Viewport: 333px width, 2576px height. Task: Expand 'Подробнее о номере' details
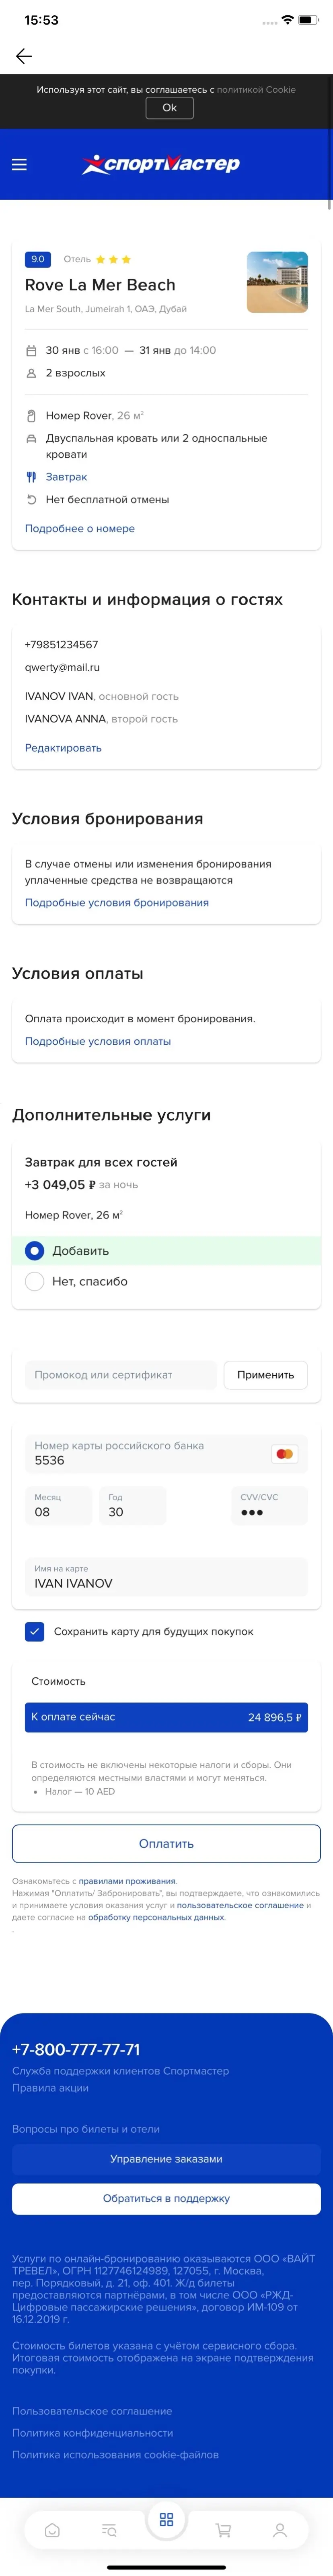(x=80, y=528)
